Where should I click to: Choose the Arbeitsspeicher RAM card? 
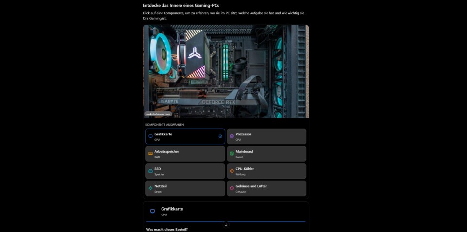pyautogui.click(x=185, y=153)
